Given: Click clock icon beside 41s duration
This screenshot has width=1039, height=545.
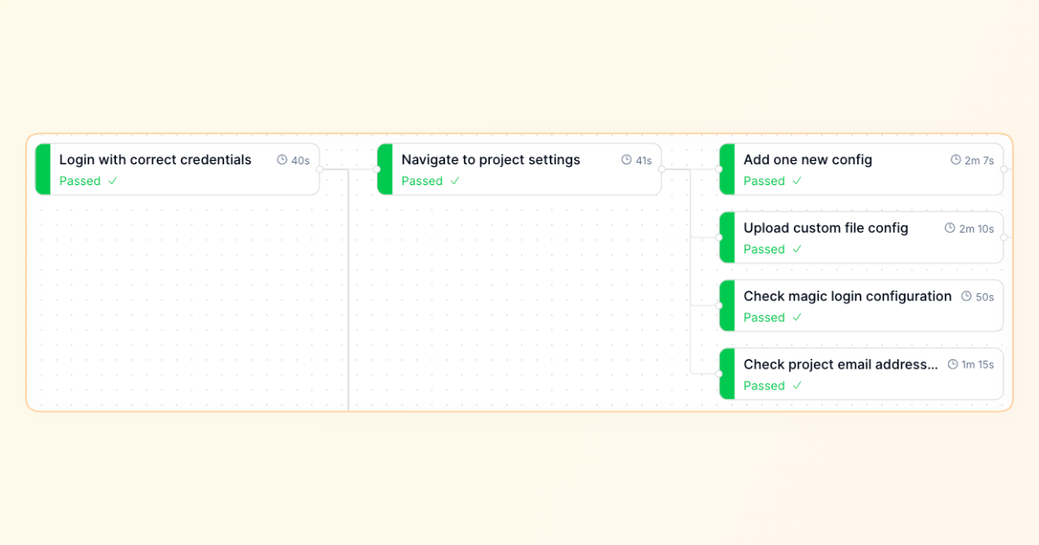Looking at the screenshot, I should 626,160.
